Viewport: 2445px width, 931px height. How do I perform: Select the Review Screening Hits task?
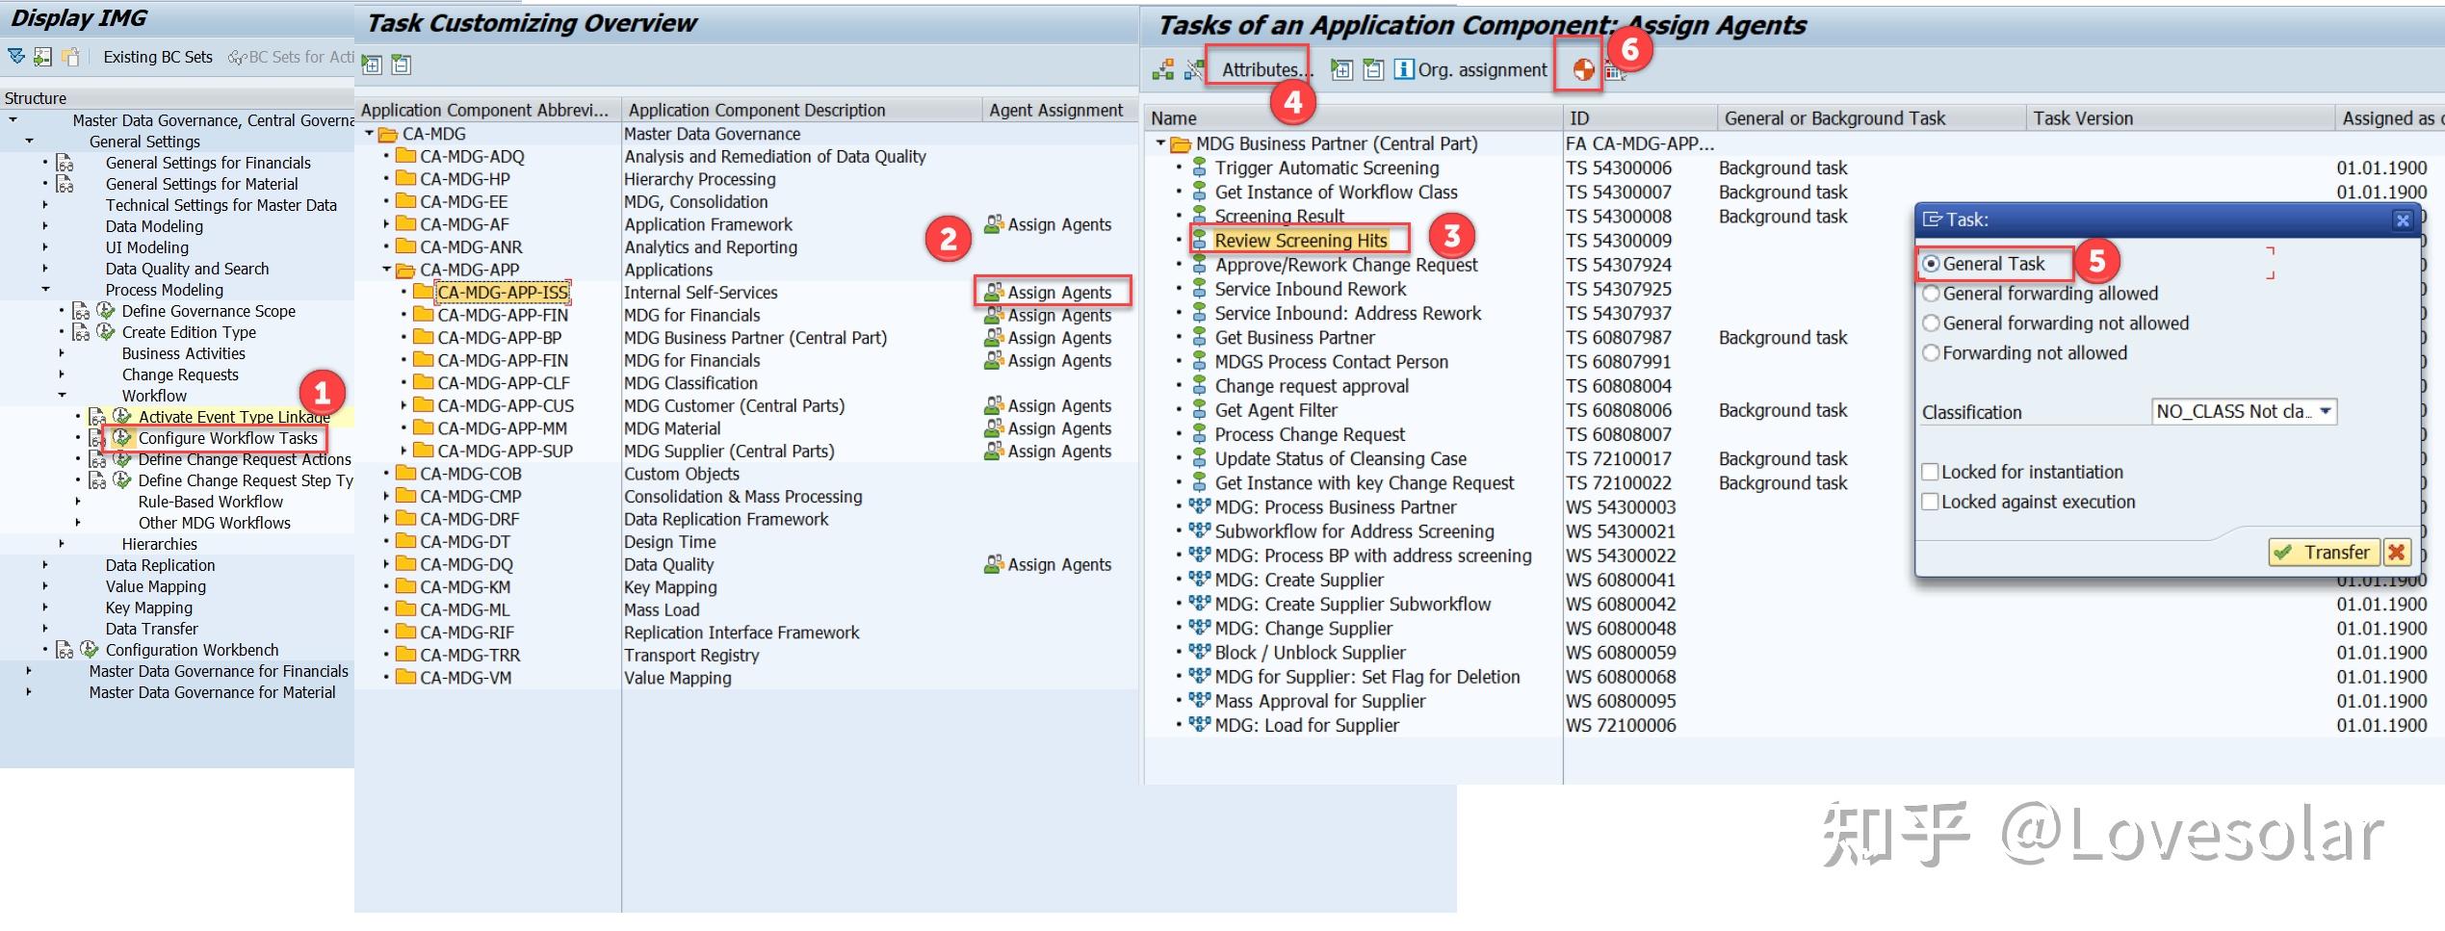coord(1300,241)
